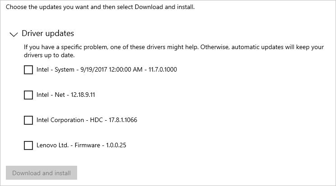336x186 pixels.
Task: Enable the Intel Net 12.18.9.11 checkbox
Action: 28,95
